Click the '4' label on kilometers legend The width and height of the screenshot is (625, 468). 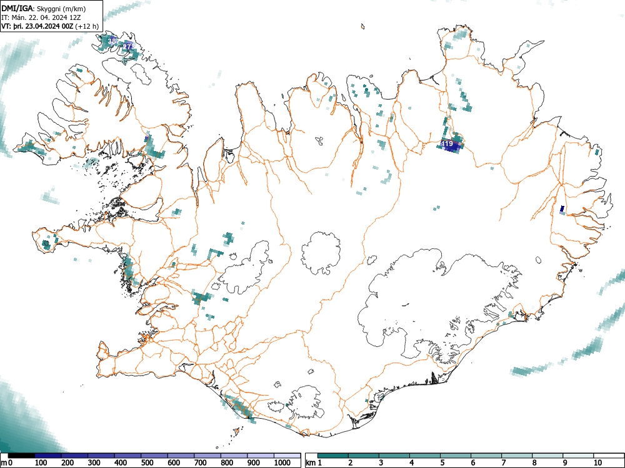pyautogui.click(x=411, y=463)
